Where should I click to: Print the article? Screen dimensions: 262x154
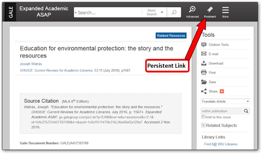tap(208, 72)
